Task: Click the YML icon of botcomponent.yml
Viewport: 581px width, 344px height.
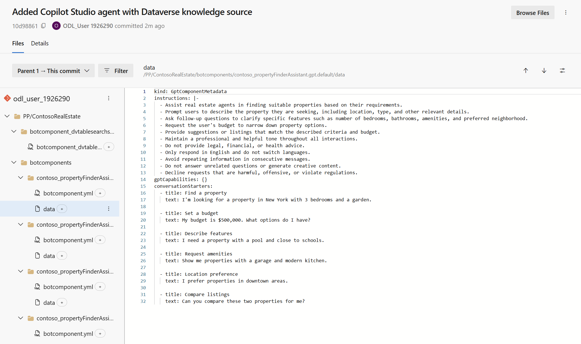Action: 37,193
